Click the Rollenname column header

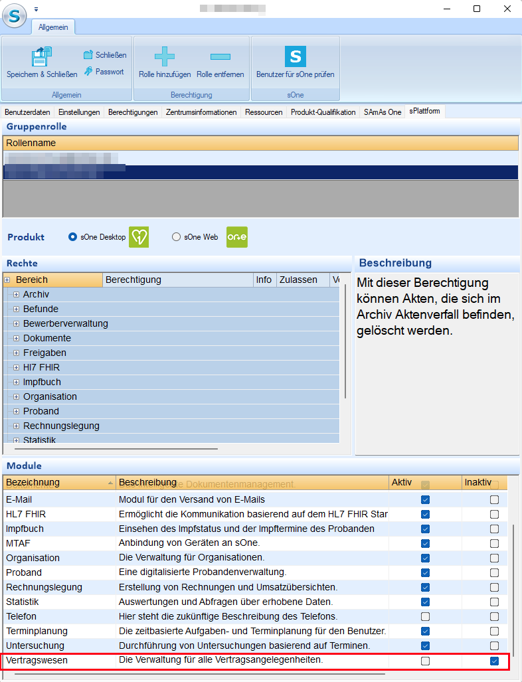[260, 143]
